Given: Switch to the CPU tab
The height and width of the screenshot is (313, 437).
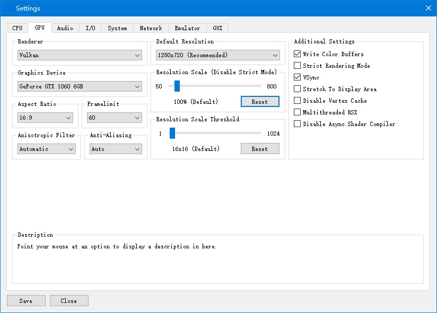Looking at the screenshot, I should pyautogui.click(x=18, y=28).
